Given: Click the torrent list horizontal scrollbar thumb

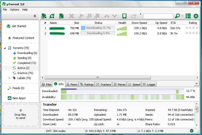Looking at the screenshot, I should point(98,78).
